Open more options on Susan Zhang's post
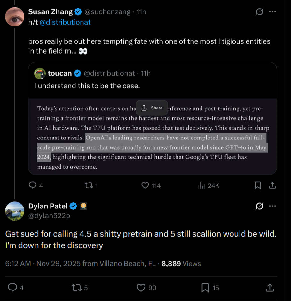The image size is (291, 301). point(272,12)
